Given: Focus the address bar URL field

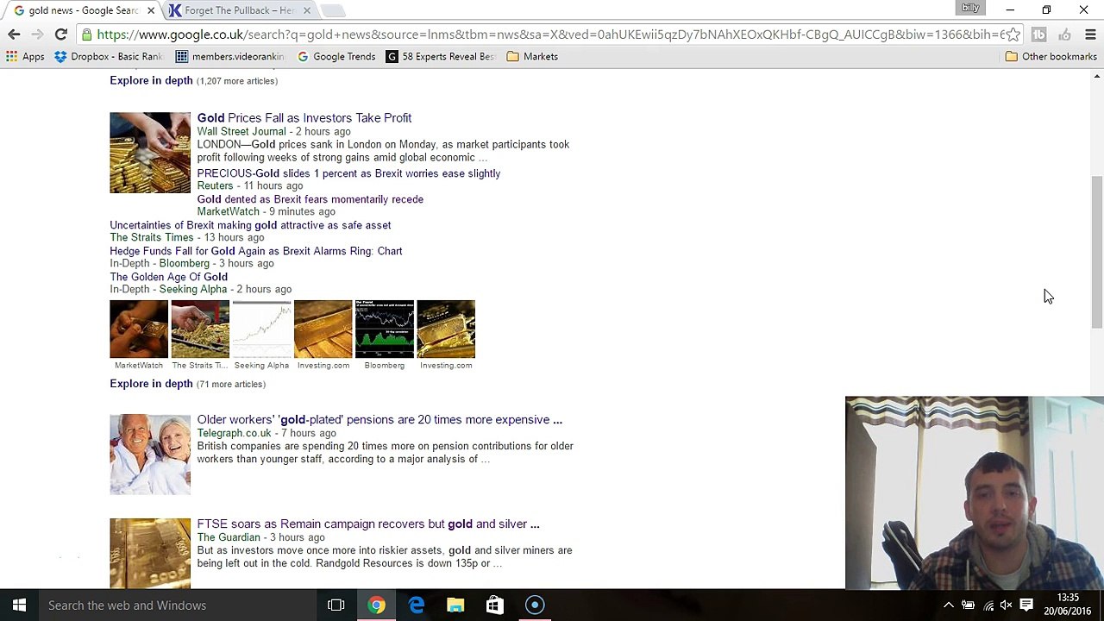Looking at the screenshot, I should (x=550, y=34).
